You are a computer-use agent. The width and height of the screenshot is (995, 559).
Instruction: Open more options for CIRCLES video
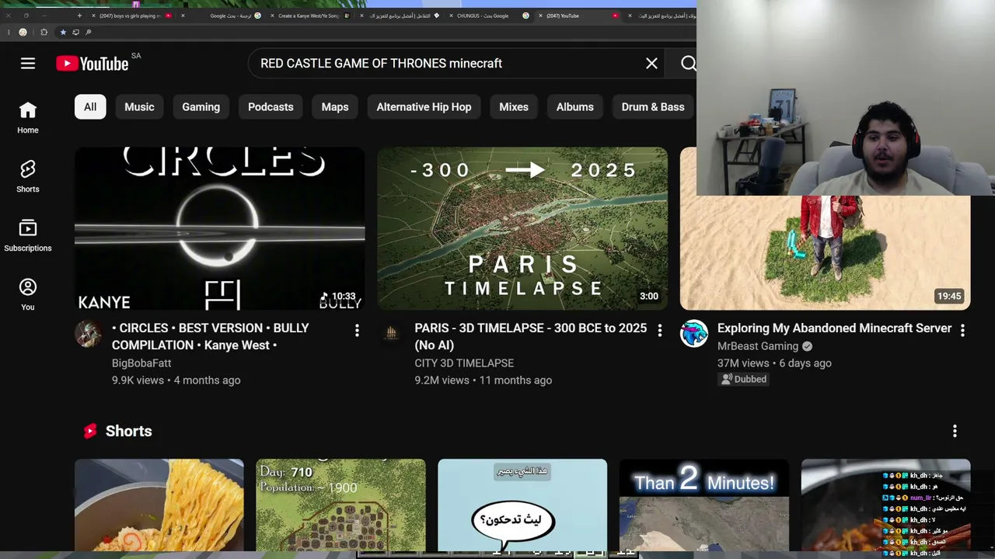click(x=357, y=331)
